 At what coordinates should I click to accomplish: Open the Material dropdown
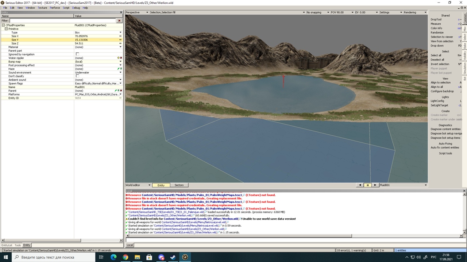click(120, 47)
